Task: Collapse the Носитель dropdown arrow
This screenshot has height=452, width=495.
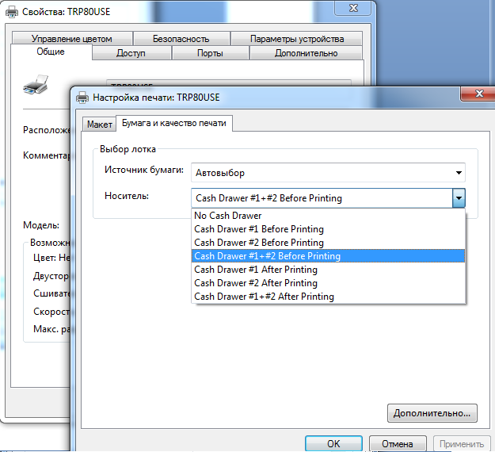Action: click(458, 198)
